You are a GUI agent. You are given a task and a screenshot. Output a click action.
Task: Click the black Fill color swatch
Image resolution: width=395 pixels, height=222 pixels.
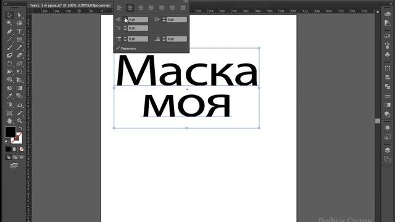click(x=10, y=132)
